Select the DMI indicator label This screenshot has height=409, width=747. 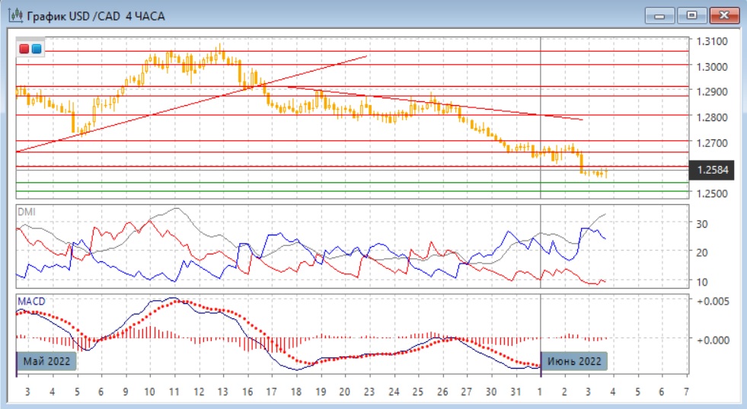point(27,211)
